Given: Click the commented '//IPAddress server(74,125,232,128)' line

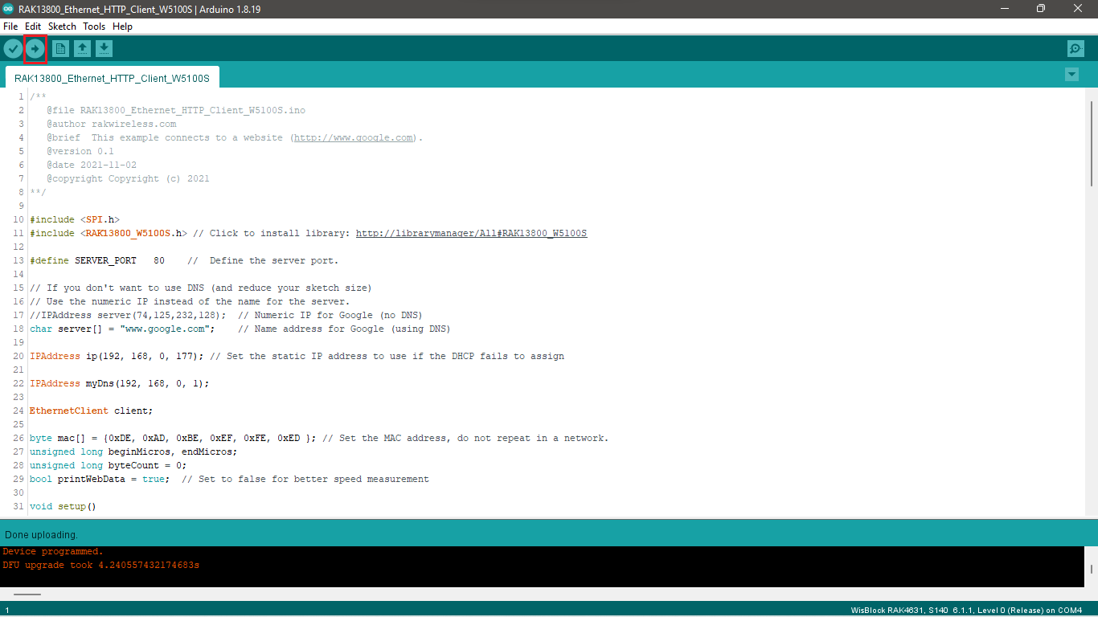Looking at the screenshot, I should tap(226, 315).
